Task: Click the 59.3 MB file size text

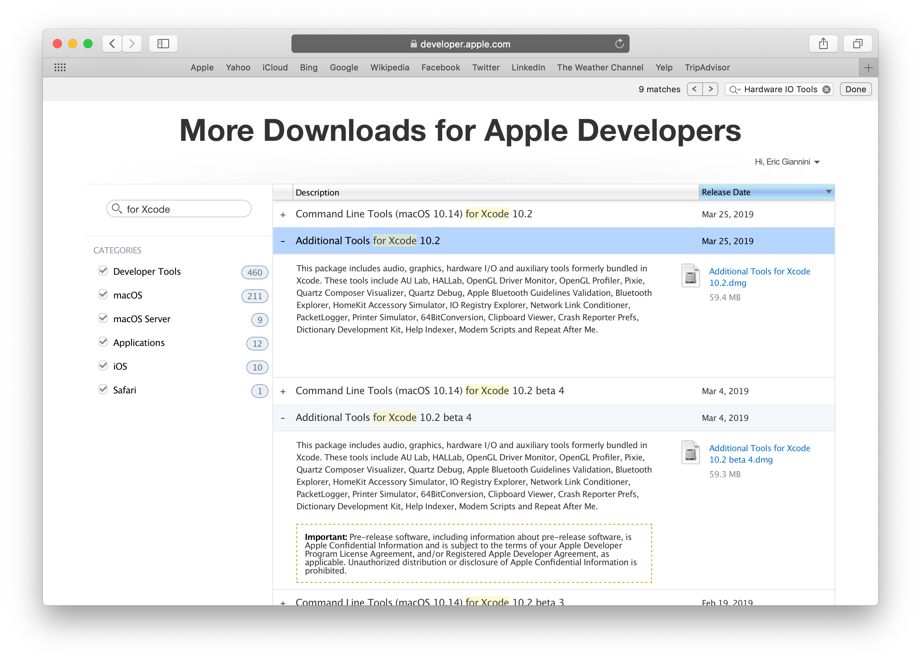Action: tap(725, 474)
